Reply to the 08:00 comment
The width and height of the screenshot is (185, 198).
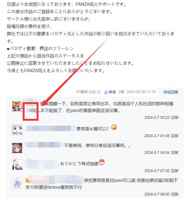175,194
